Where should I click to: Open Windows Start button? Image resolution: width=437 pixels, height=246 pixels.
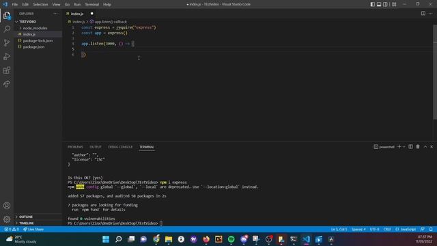coord(106,239)
